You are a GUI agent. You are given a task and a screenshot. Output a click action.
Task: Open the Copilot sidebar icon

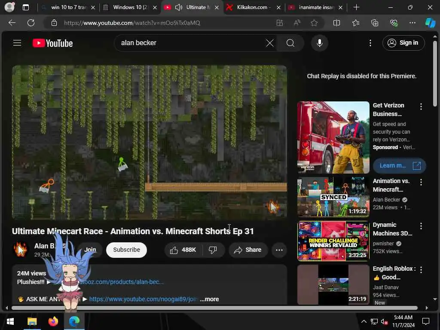point(430,23)
